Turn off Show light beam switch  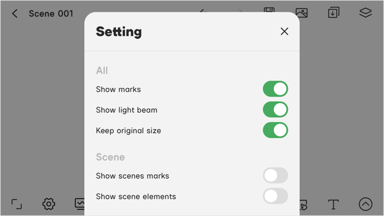275,109
